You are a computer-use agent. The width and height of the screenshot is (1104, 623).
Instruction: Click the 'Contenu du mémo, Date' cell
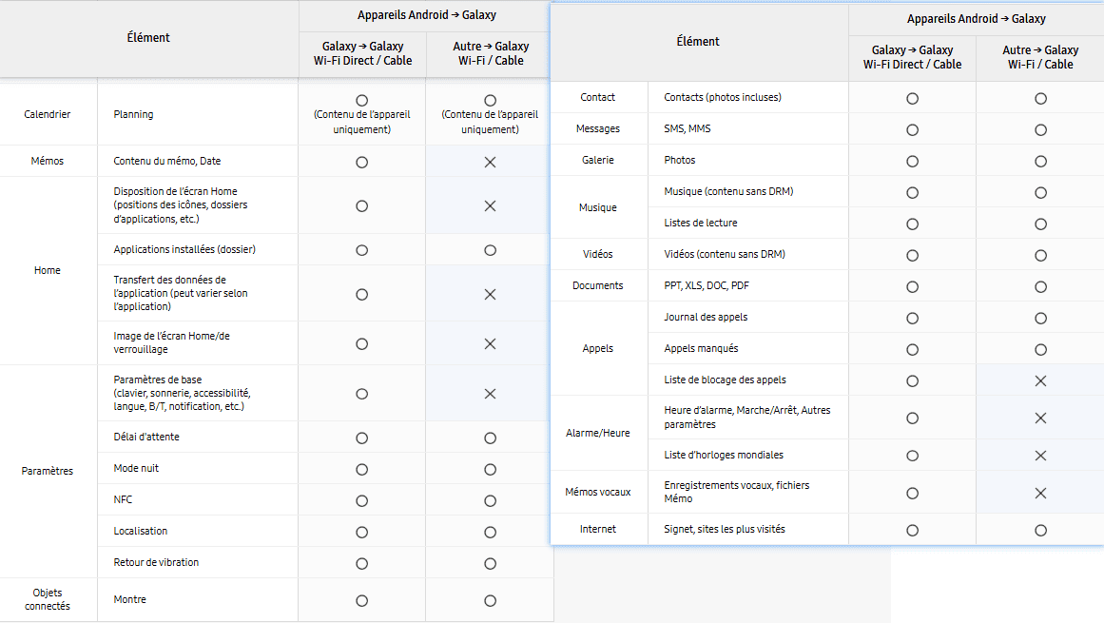pos(198,161)
